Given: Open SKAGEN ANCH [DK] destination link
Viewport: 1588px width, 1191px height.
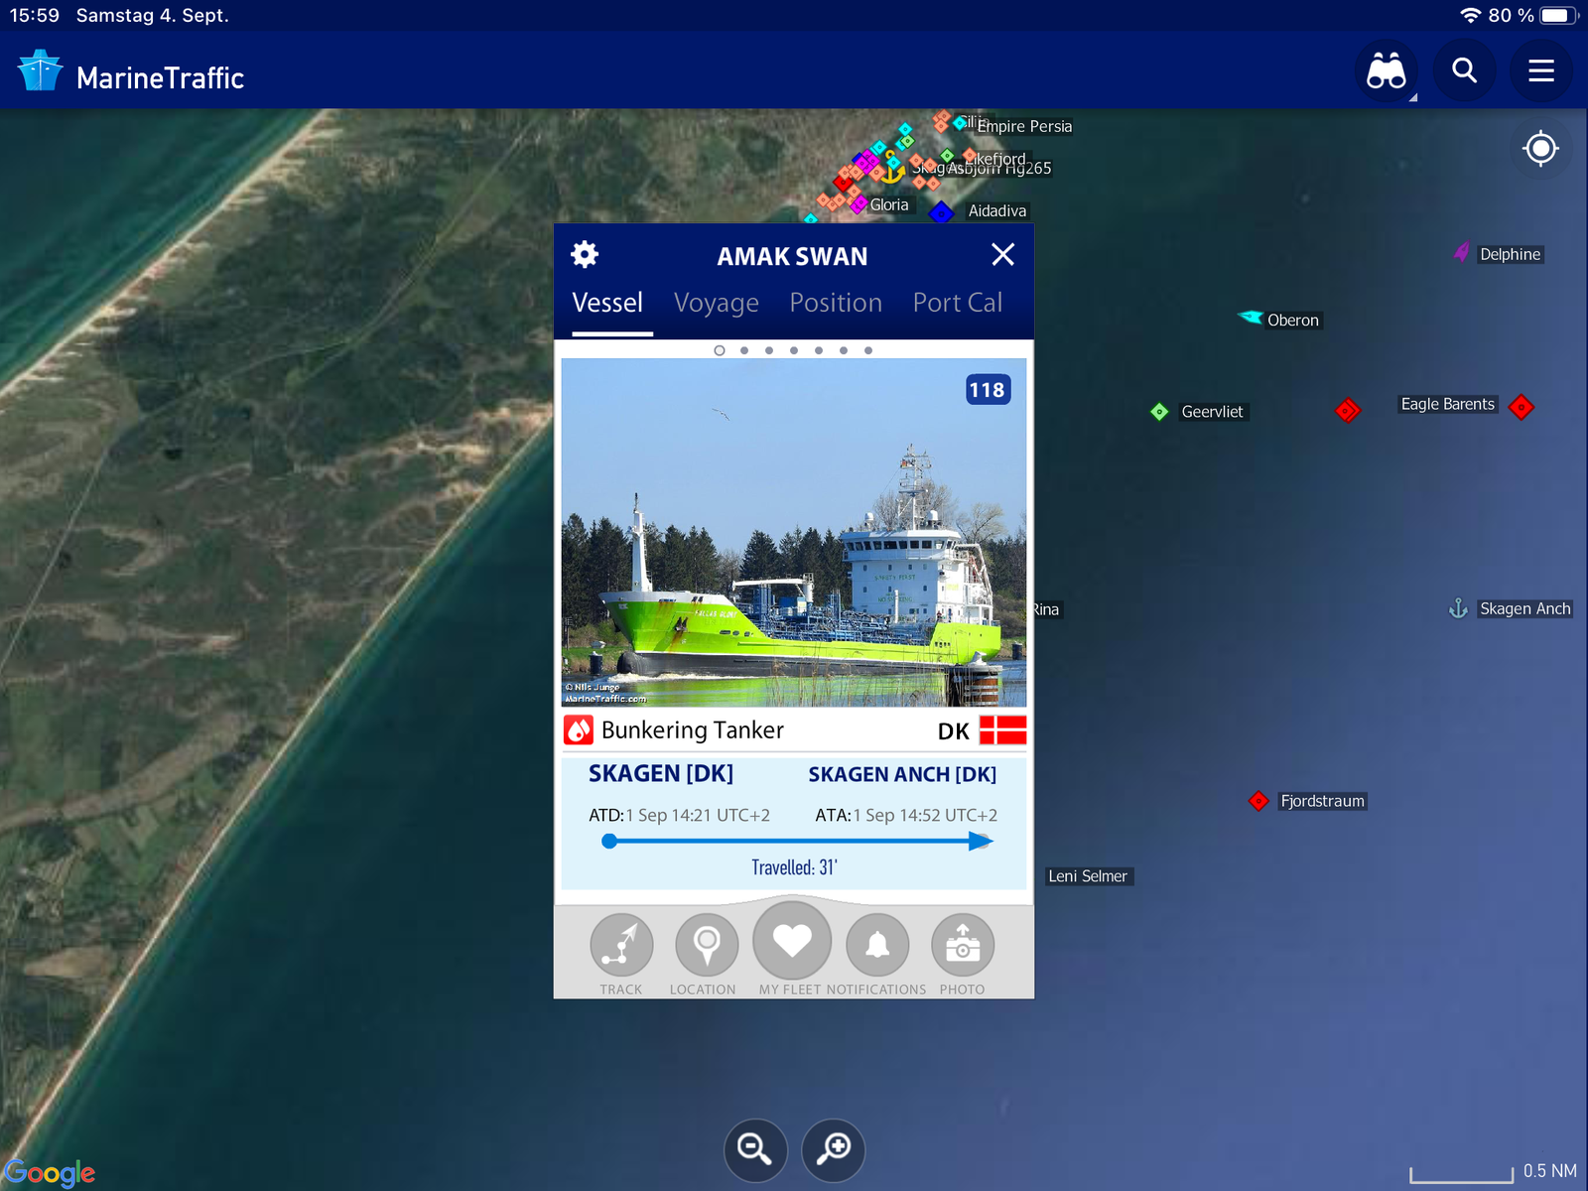Looking at the screenshot, I should click(x=901, y=774).
